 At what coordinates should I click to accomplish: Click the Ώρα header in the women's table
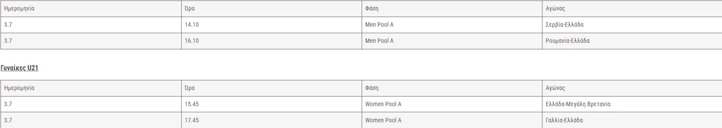[272, 88]
